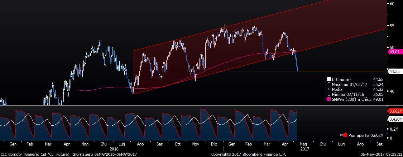Click the Minimo 02/11/16 legend row
Viewport: 403px width, 157px height.
(x=354, y=94)
